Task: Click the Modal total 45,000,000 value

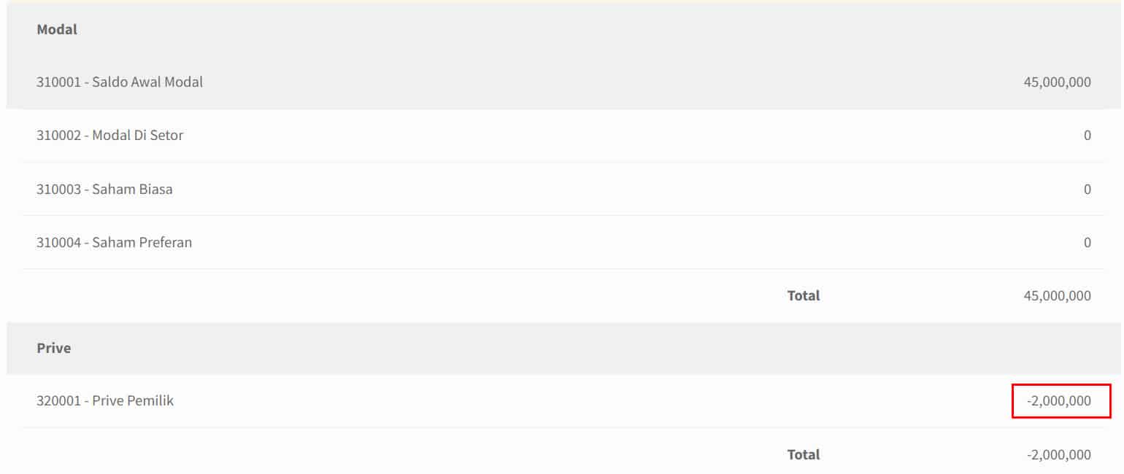Action: click(x=1057, y=295)
